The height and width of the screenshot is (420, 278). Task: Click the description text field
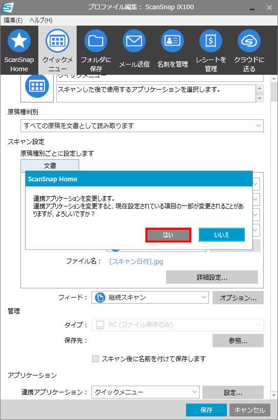pos(156,94)
